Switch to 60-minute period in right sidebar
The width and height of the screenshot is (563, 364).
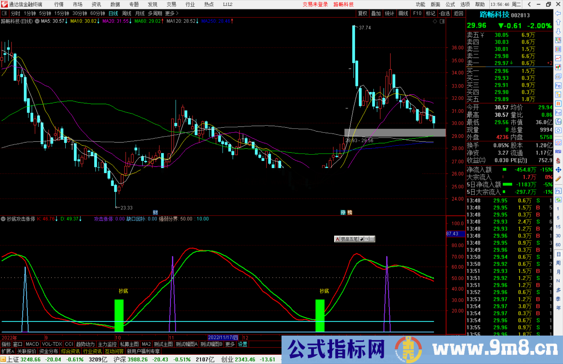(558, 245)
